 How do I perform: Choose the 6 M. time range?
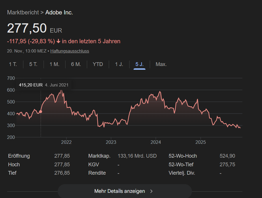point(76,64)
